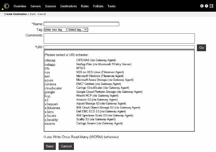This screenshot has width=216, height=152.
Task: Click 'Microsoft Azure Storage' description
Action: 105,80
